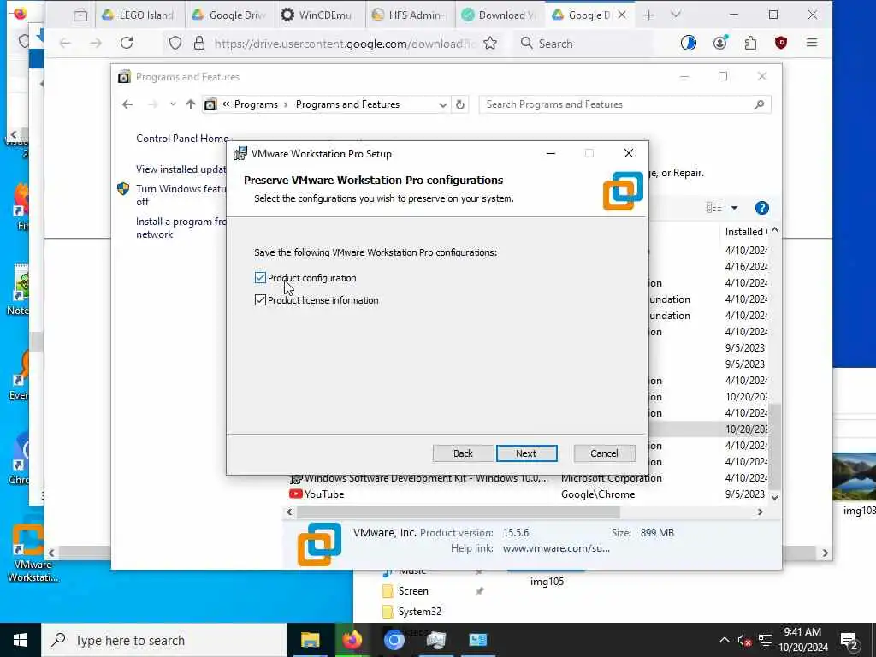The height and width of the screenshot is (657, 876).
Task: Open the notification center icon
Action: pos(849,640)
